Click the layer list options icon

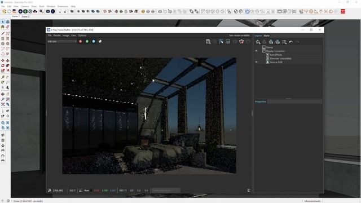click(284, 42)
